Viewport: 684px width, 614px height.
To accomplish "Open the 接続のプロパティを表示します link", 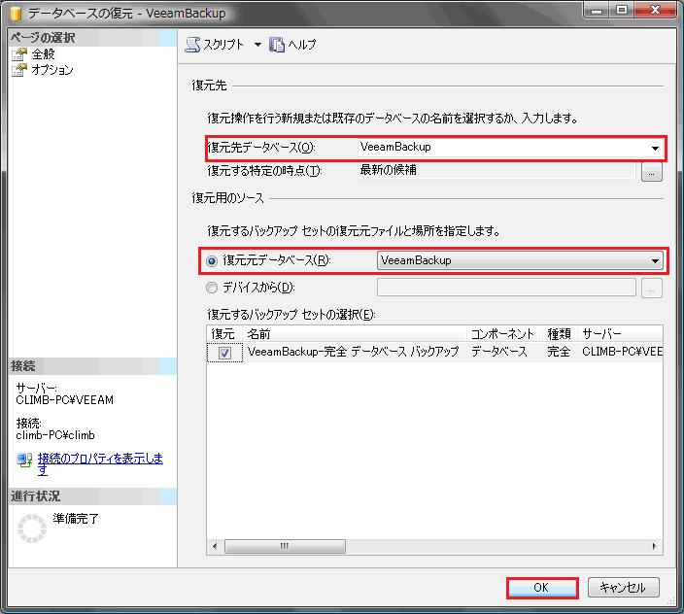I will [x=100, y=463].
